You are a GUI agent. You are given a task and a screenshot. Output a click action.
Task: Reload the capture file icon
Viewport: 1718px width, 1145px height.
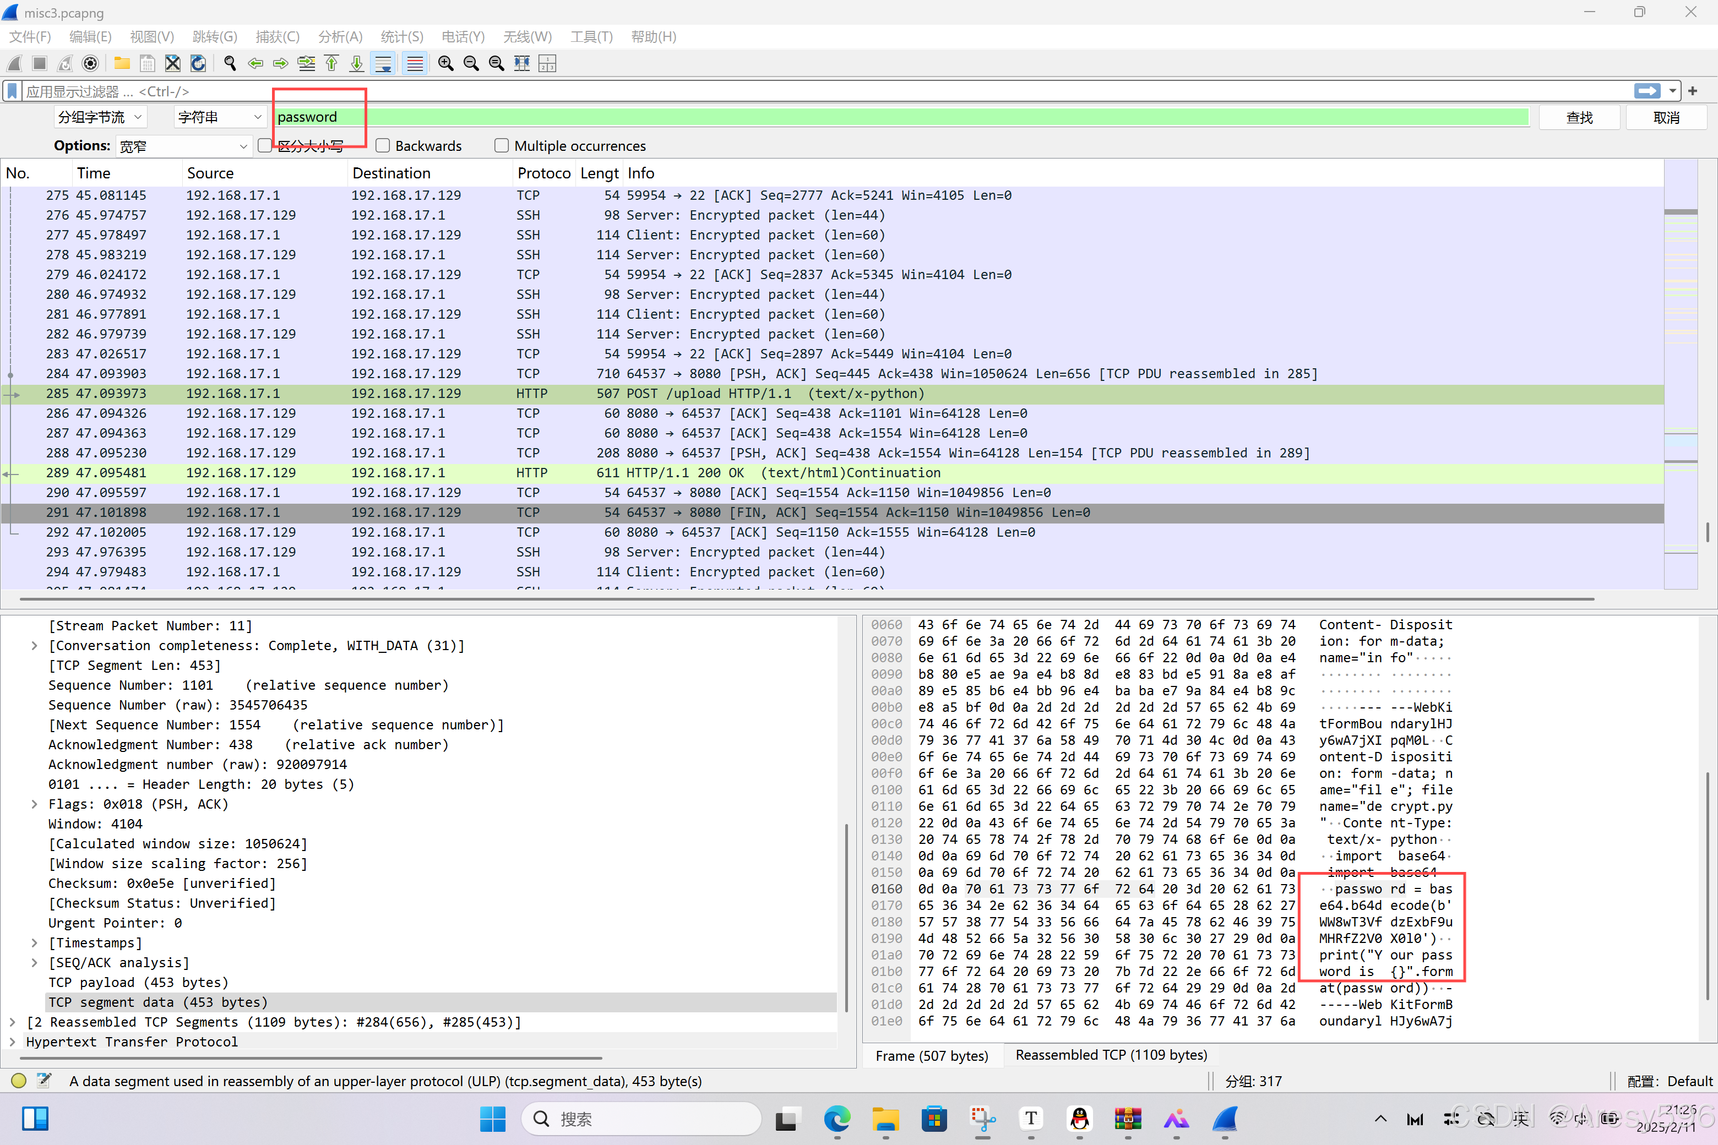coord(198,63)
